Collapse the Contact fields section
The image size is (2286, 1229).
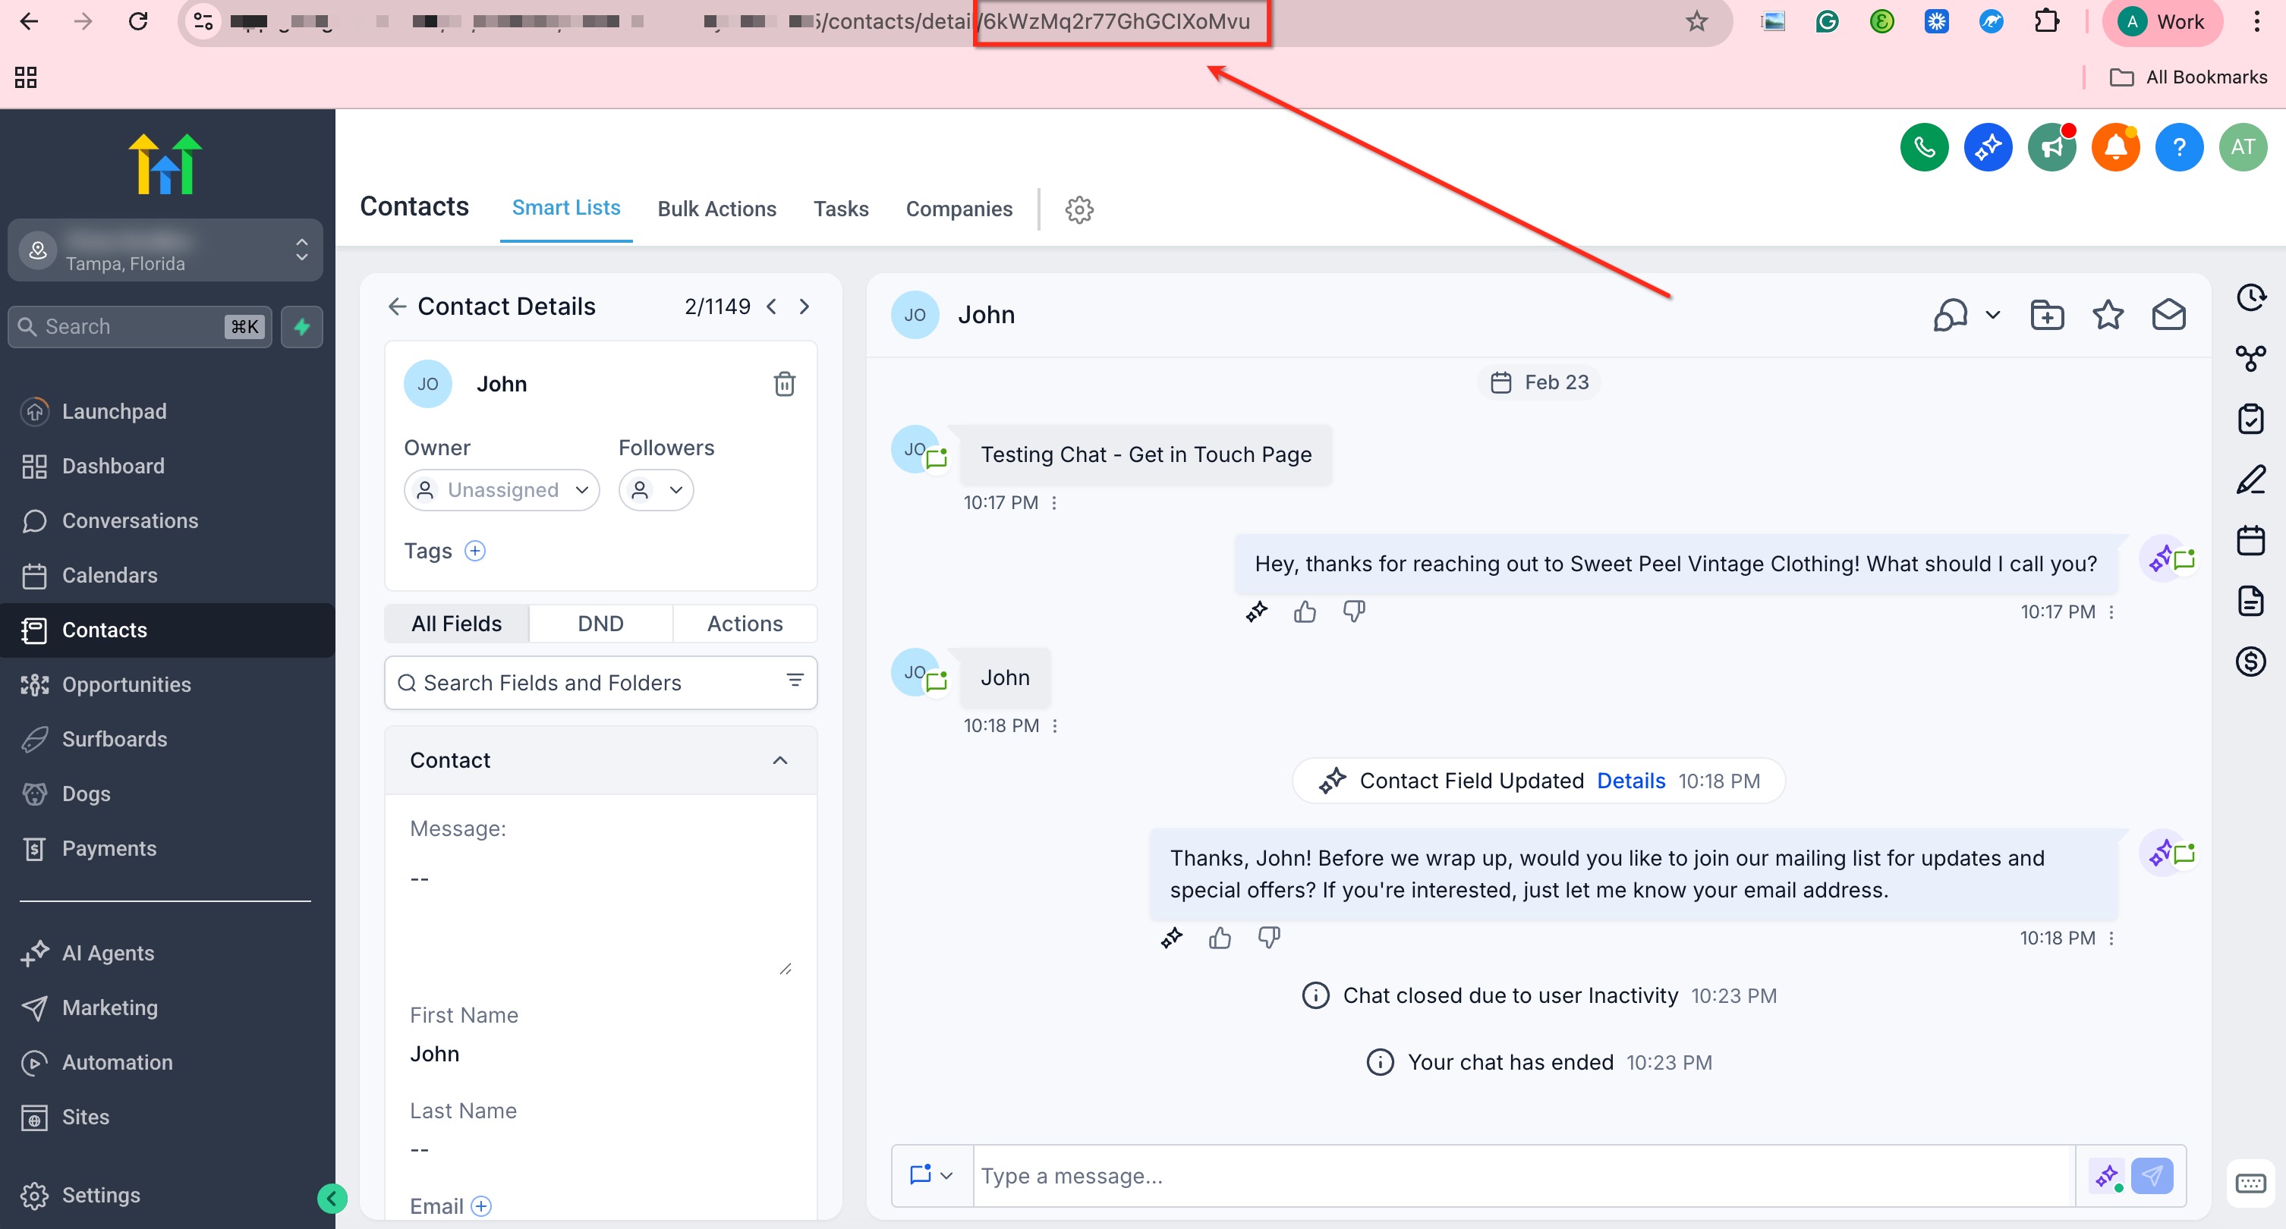point(779,760)
